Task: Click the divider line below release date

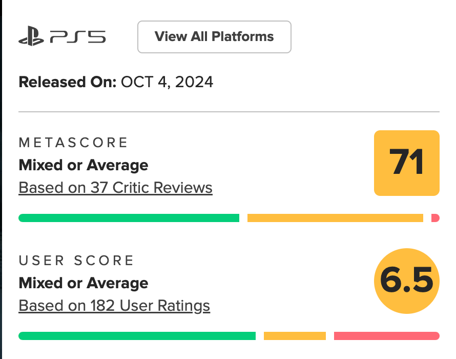Action: pos(229,111)
